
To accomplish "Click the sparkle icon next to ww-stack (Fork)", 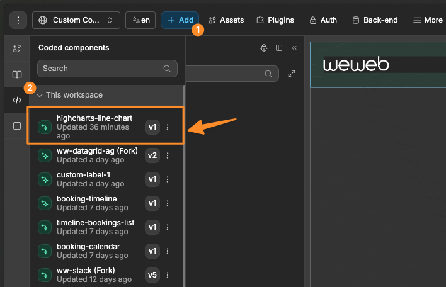I will tap(45, 275).
